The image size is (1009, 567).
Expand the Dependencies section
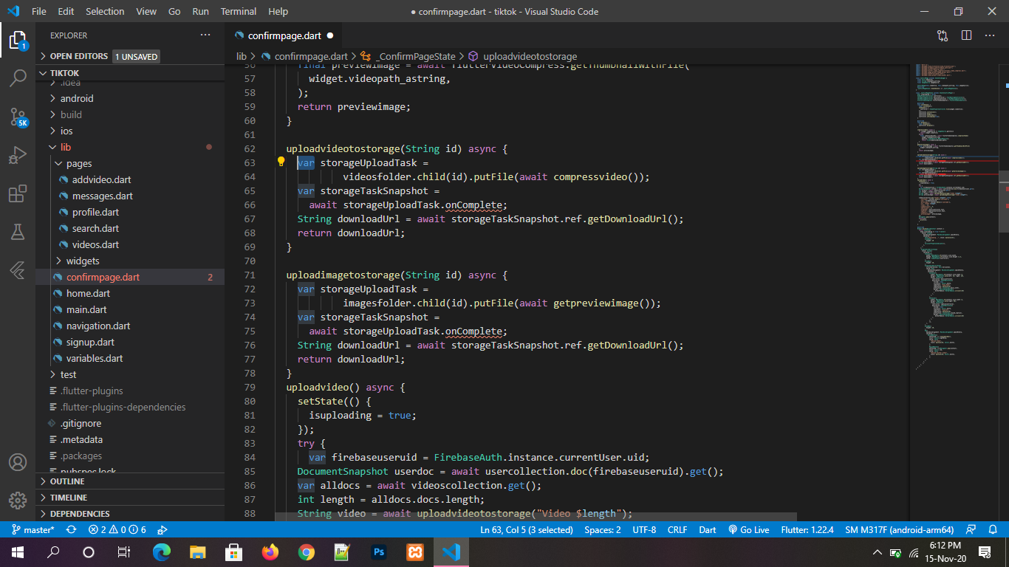coord(130,514)
